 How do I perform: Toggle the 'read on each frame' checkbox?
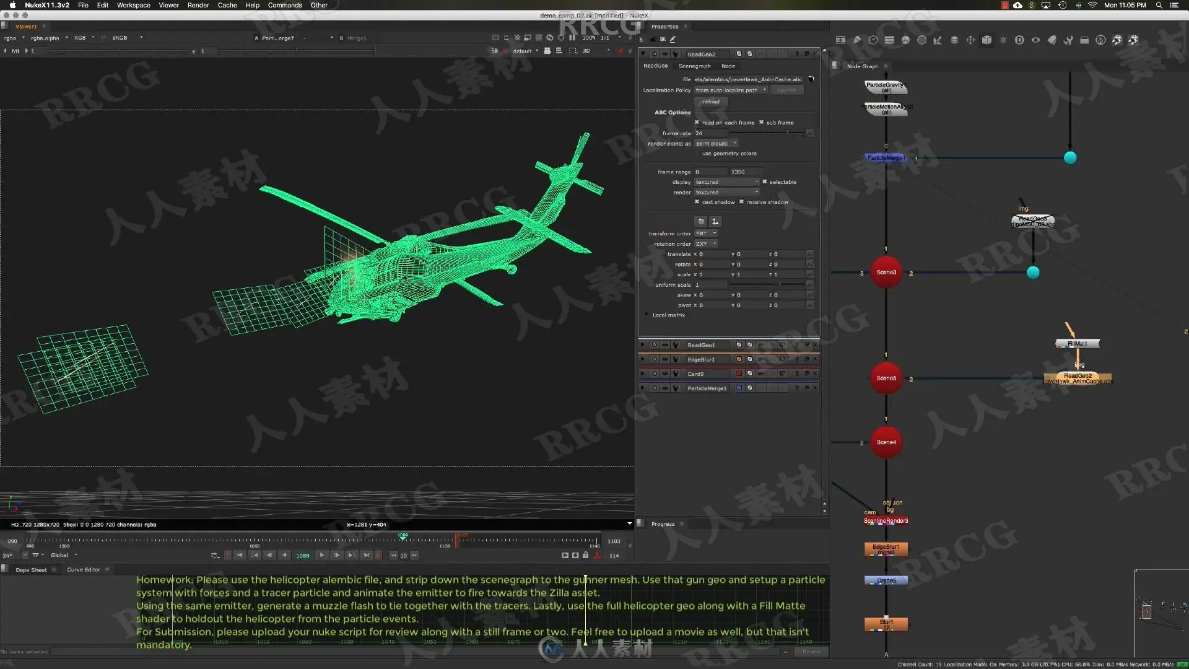click(697, 122)
